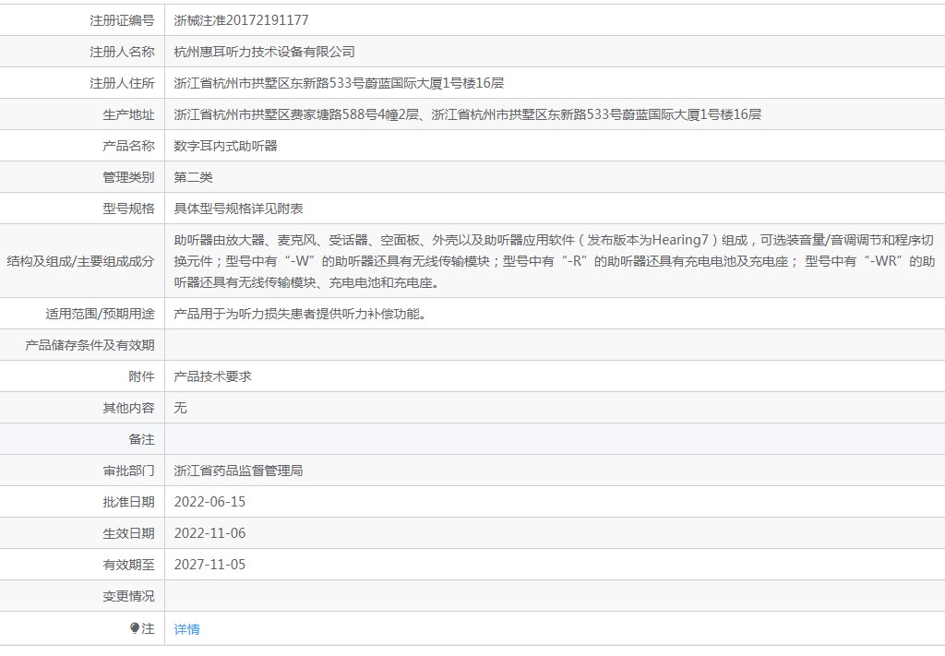Select product name 数字耳内式助听器

(225, 146)
